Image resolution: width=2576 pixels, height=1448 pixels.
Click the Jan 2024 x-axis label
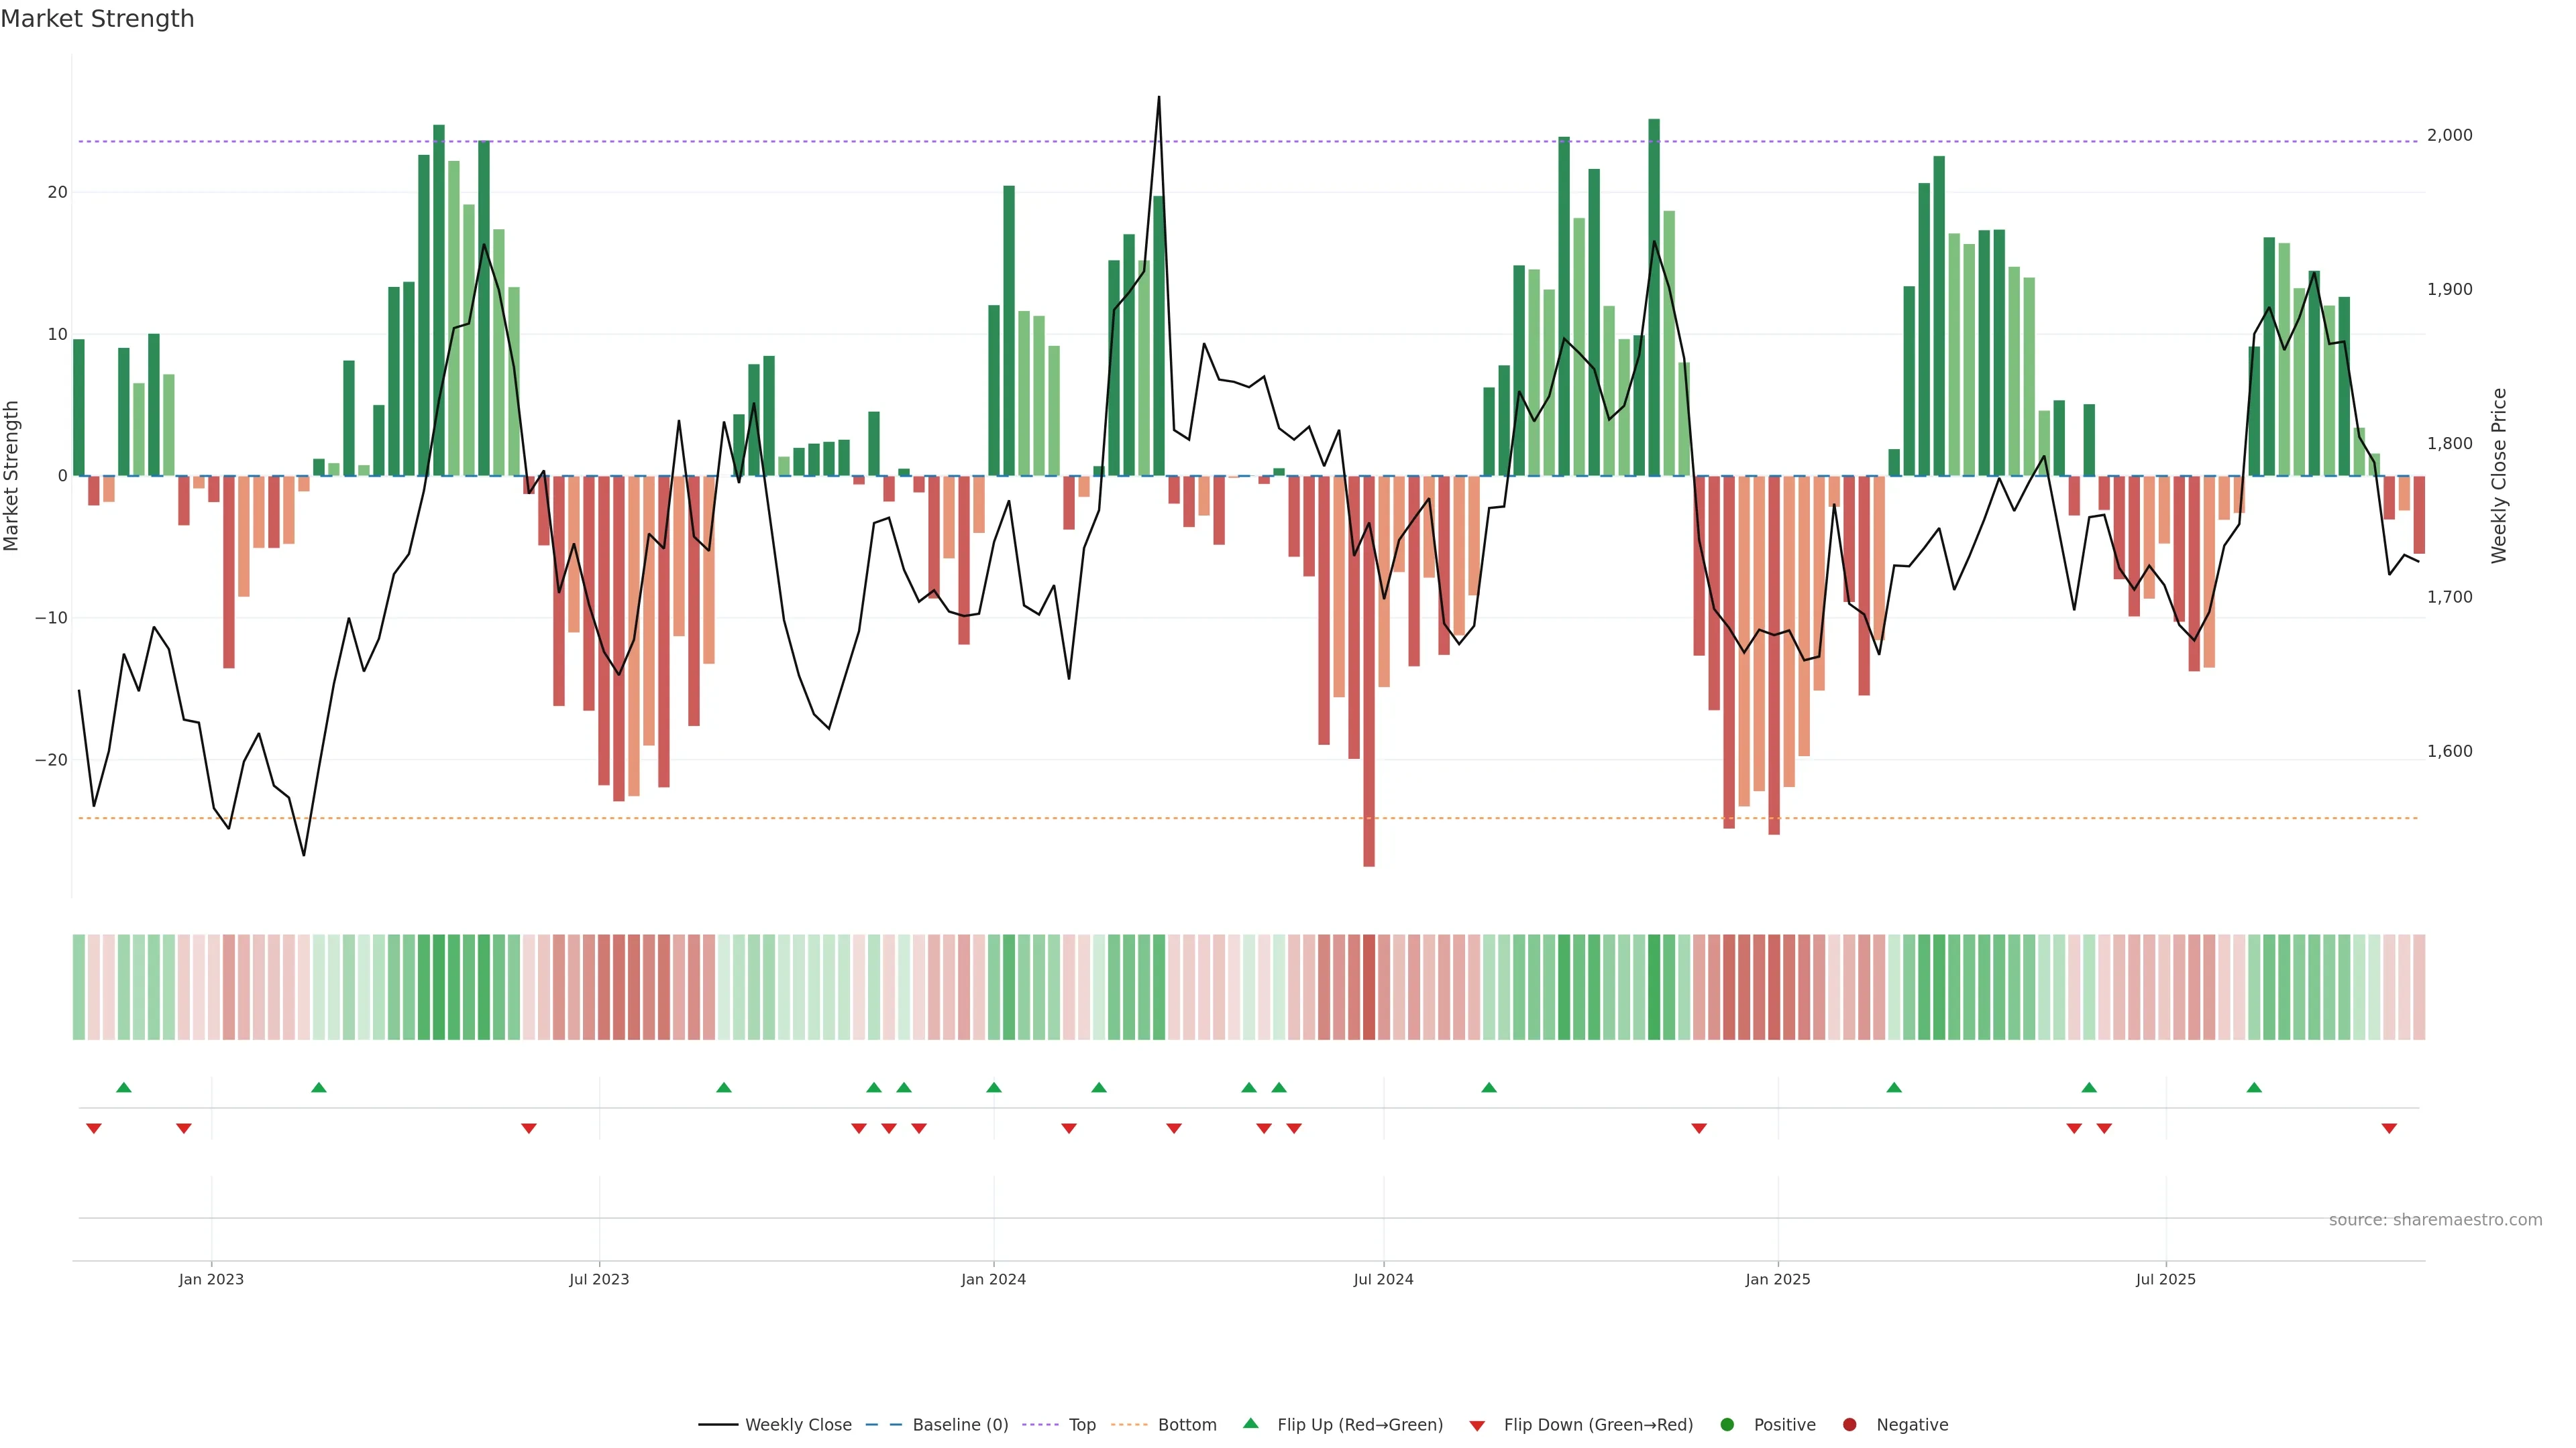pyautogui.click(x=993, y=1279)
